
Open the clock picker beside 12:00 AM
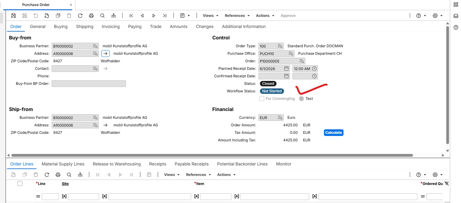314,69
